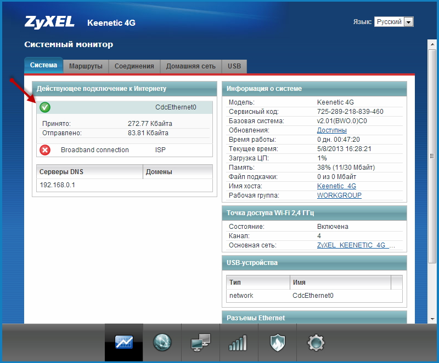The image size is (439, 363).
Task: Click red cross status for Broadband connection
Action: [45, 150]
